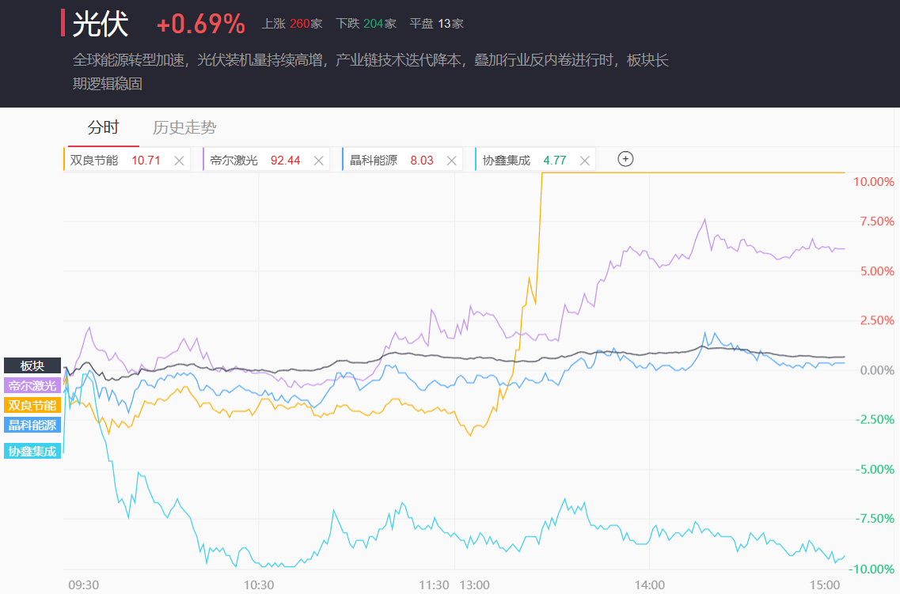900x594 pixels.
Task: Remove 帝尔激光 using its X icon
Action: point(319,161)
